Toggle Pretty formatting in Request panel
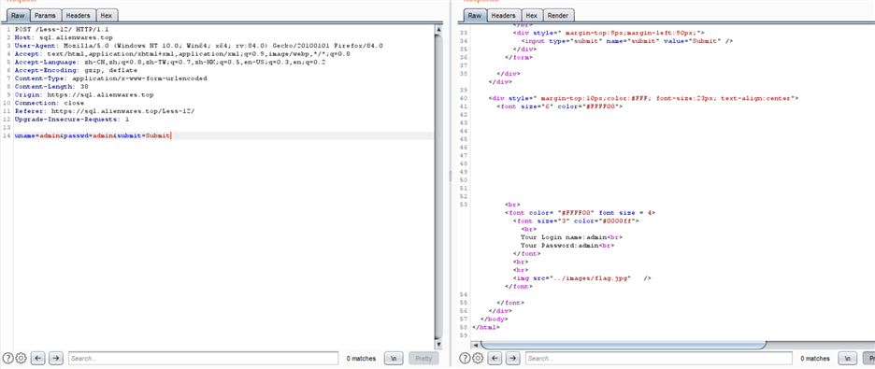Screen dimensions: 875x369 tap(423, 359)
